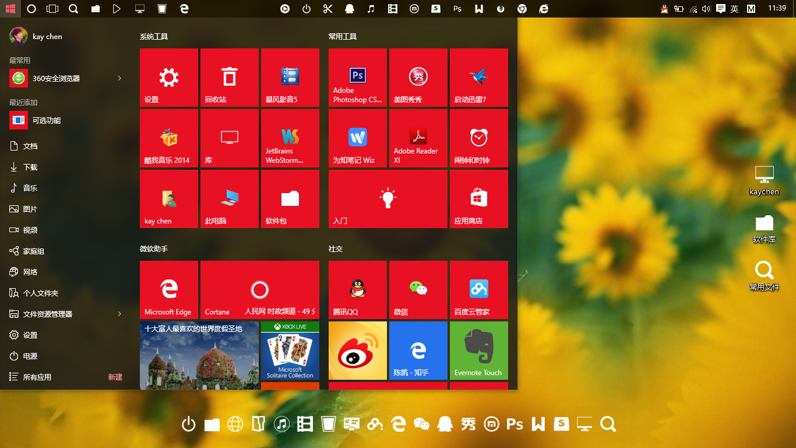Viewport: 796px width, 448px height.
Task: Click the WeChat icon in the bottom dock
Action: [x=421, y=424]
